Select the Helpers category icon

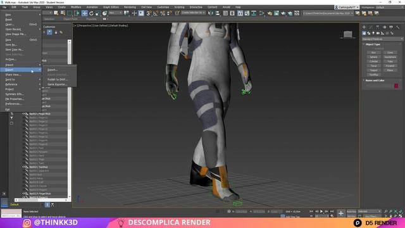pos(382,33)
